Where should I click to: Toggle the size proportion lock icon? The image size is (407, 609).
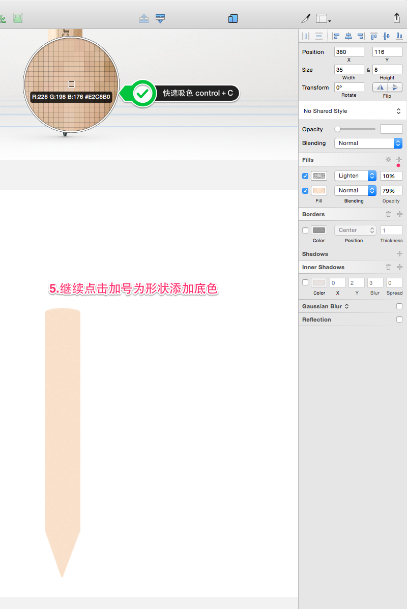[368, 70]
